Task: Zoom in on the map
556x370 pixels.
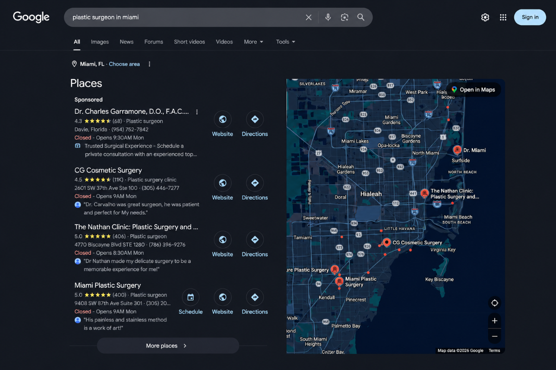Action: tap(494, 321)
